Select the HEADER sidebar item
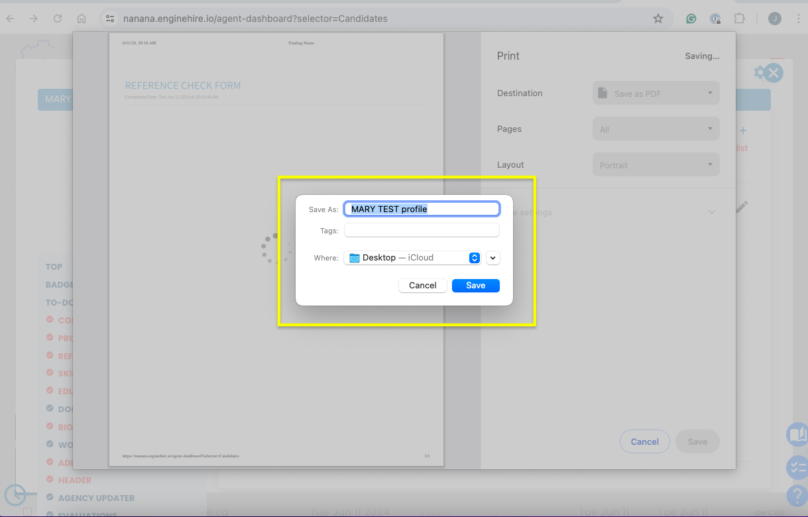The height and width of the screenshot is (517, 808). [75, 480]
